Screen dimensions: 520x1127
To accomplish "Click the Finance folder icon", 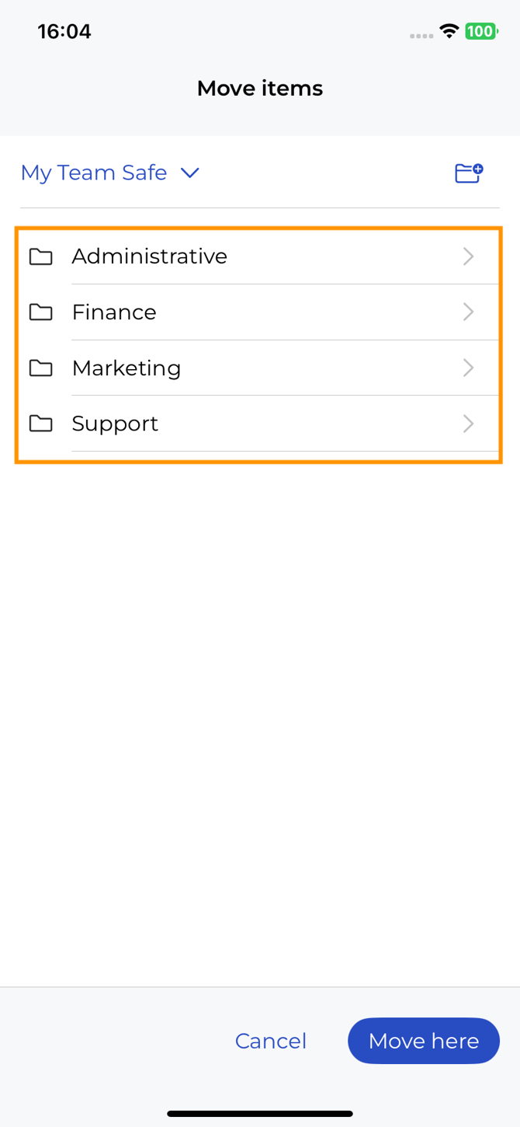I will [x=41, y=312].
